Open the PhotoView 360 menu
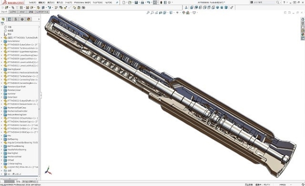Screen dimensions: 305x186 82,3
